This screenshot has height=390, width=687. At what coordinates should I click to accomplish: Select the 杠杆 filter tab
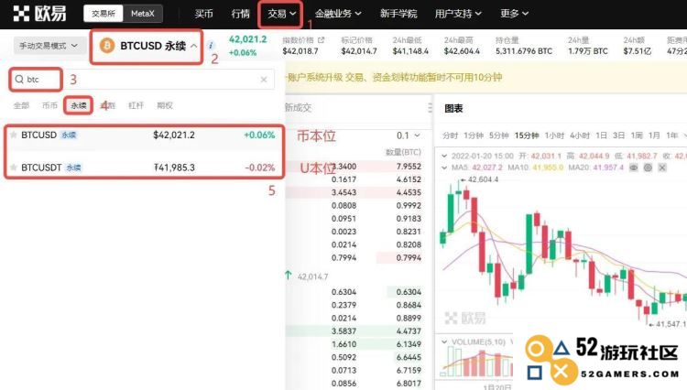[136, 105]
